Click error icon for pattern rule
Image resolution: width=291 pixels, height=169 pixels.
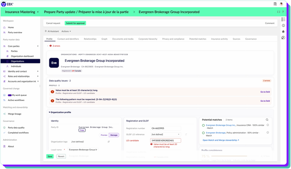tap(52, 101)
